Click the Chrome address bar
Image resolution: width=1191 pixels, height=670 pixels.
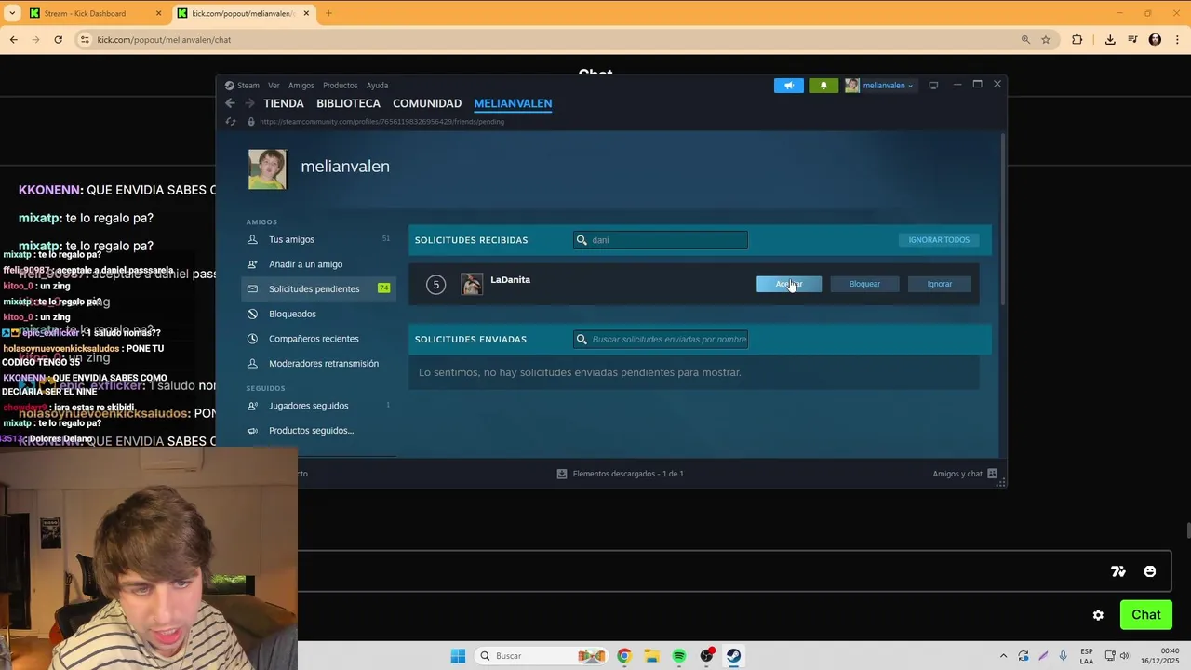pos(549,40)
